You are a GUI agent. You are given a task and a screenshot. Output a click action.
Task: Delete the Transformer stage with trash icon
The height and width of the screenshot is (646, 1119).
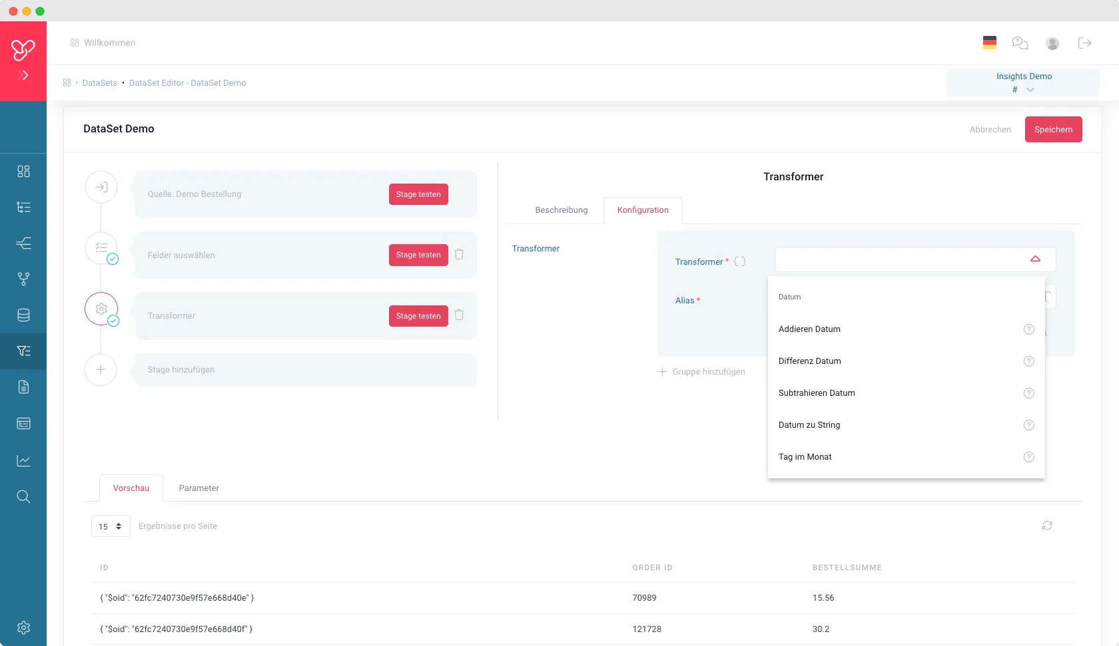[x=459, y=315]
